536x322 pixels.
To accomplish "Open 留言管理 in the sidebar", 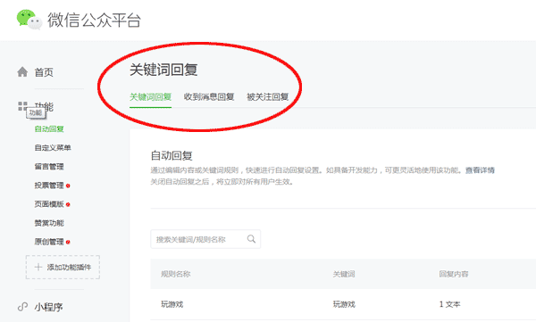I will pyautogui.click(x=49, y=167).
